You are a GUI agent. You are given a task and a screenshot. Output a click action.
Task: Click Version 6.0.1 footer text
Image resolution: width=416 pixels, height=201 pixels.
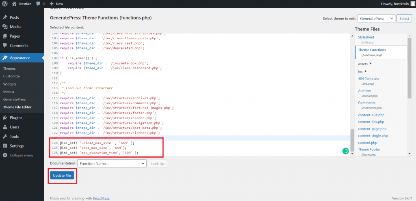point(402,198)
